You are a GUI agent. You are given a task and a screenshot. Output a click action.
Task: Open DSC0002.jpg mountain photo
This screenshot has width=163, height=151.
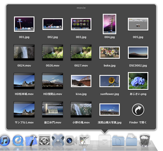click(138, 53)
